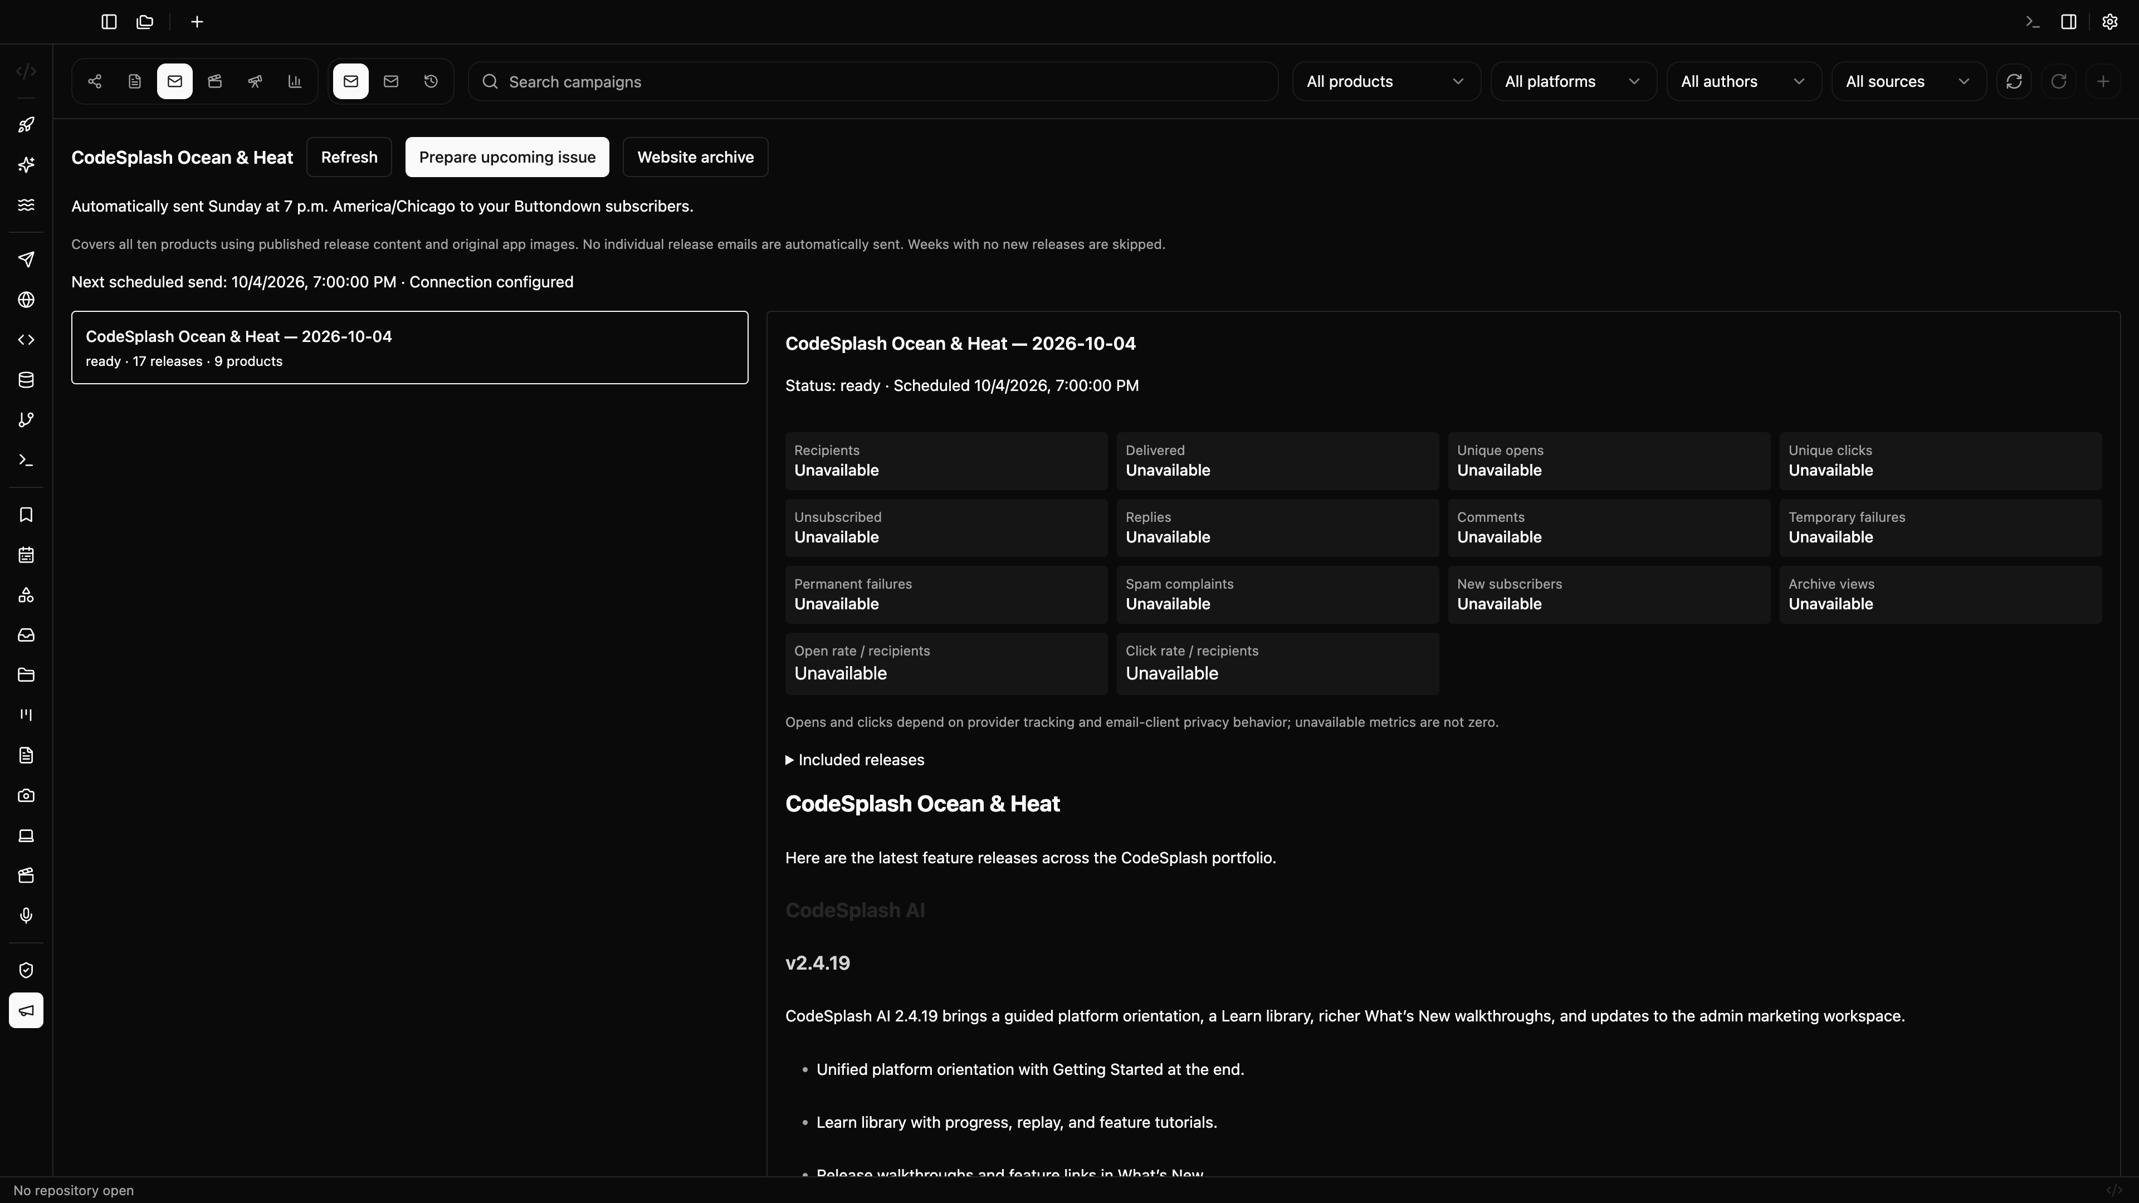Screen dimensions: 2139x1203
Task: Switch to the outlined envelope tab beside the history icon
Action: pos(391,81)
